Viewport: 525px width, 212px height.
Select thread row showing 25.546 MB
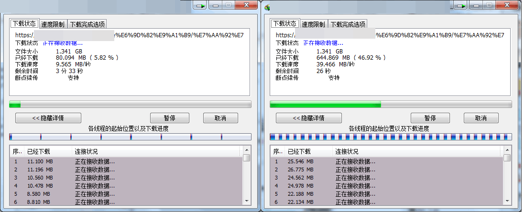click(x=387, y=161)
